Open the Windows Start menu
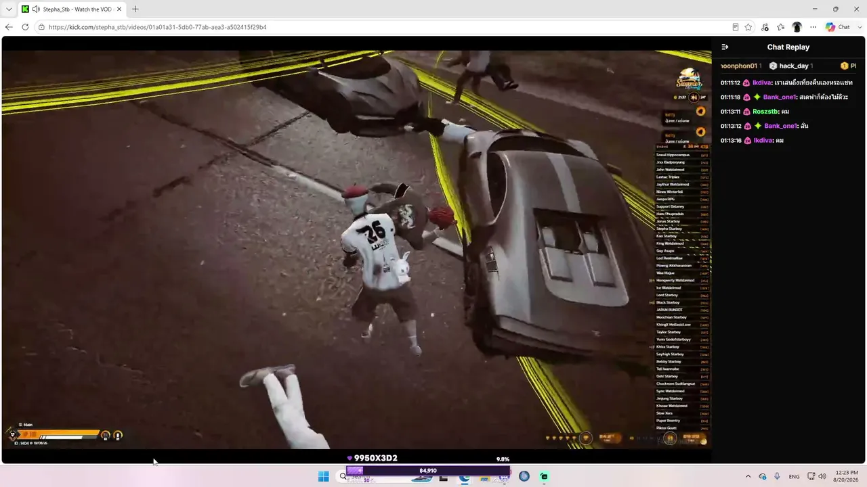This screenshot has height=487, width=867. pos(324,476)
